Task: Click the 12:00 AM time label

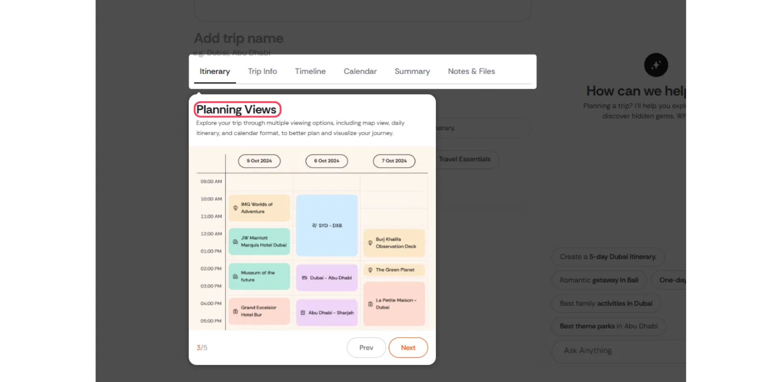Action: tap(211, 234)
